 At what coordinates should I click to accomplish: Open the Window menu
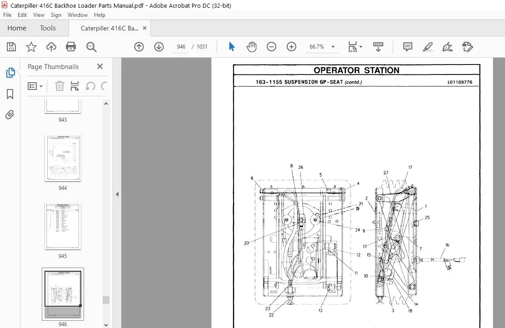click(77, 15)
